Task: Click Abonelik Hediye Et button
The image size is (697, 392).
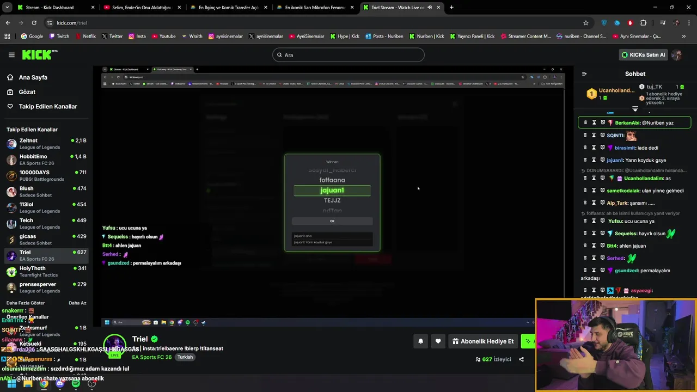Action: point(483,341)
